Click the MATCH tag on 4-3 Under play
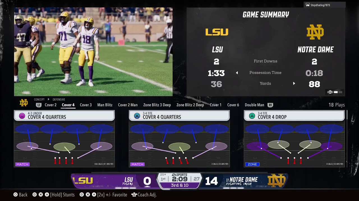Image resolution: width=359 pixels, height=201 pixels. click(x=22, y=164)
